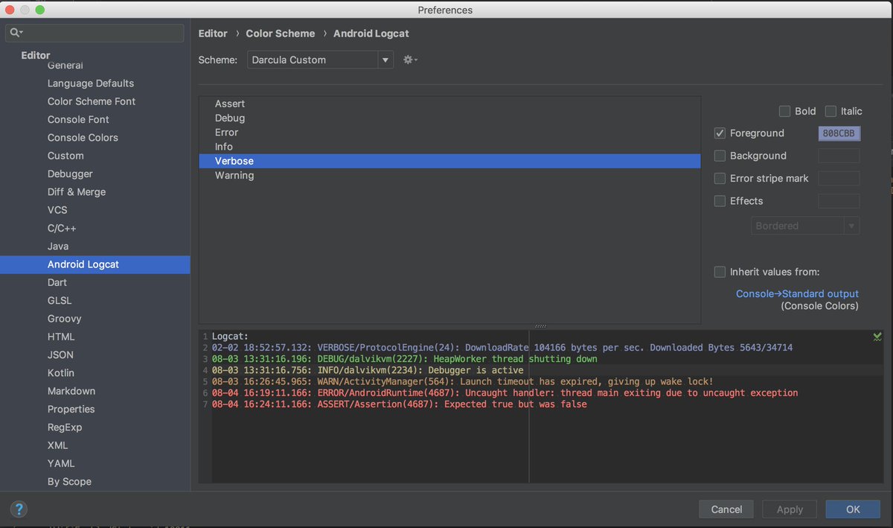Open the scheme actions gear menu
The width and height of the screenshot is (893, 528).
pyautogui.click(x=410, y=60)
